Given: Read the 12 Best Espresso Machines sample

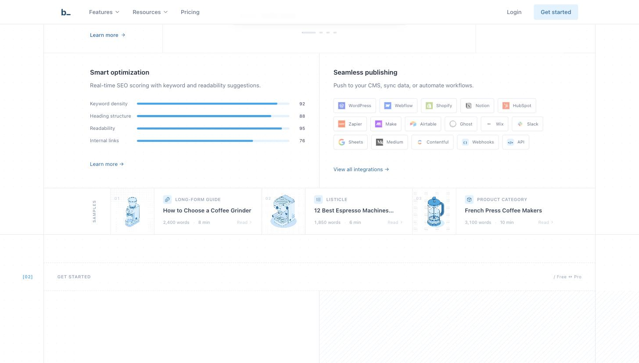Looking at the screenshot, I should coord(395,223).
